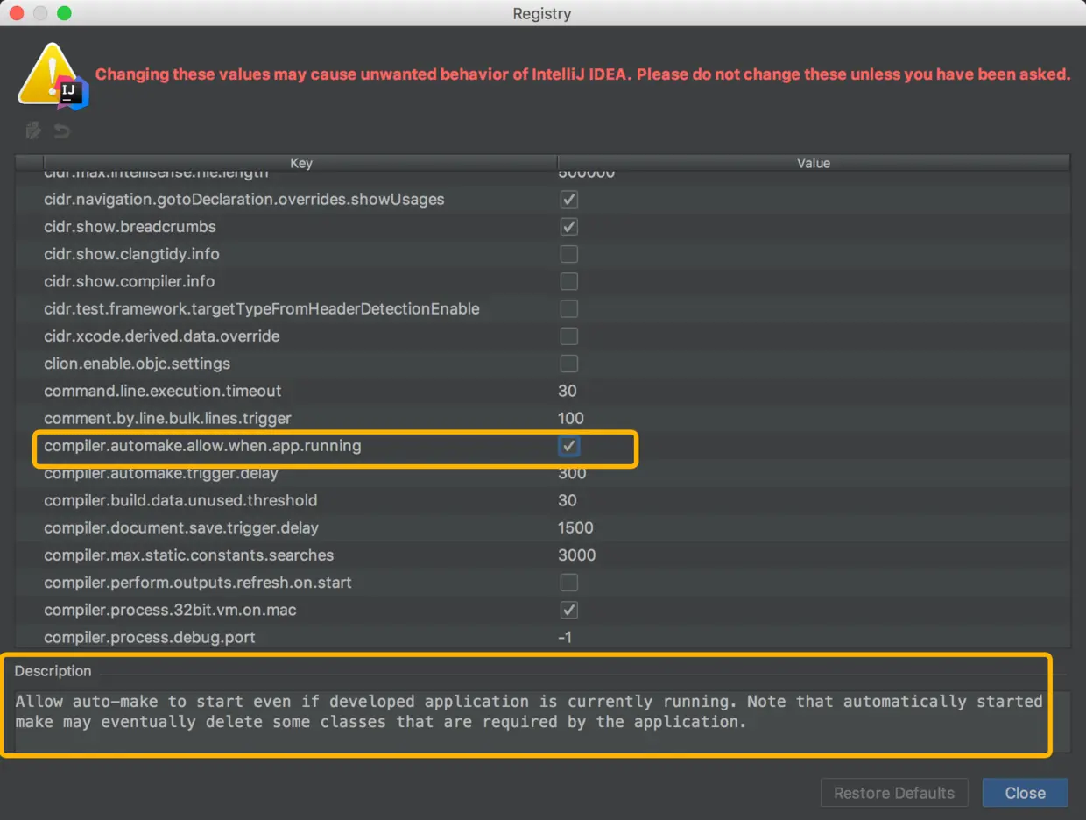Select compiler.build.data.unused.threshold key

coord(180,500)
